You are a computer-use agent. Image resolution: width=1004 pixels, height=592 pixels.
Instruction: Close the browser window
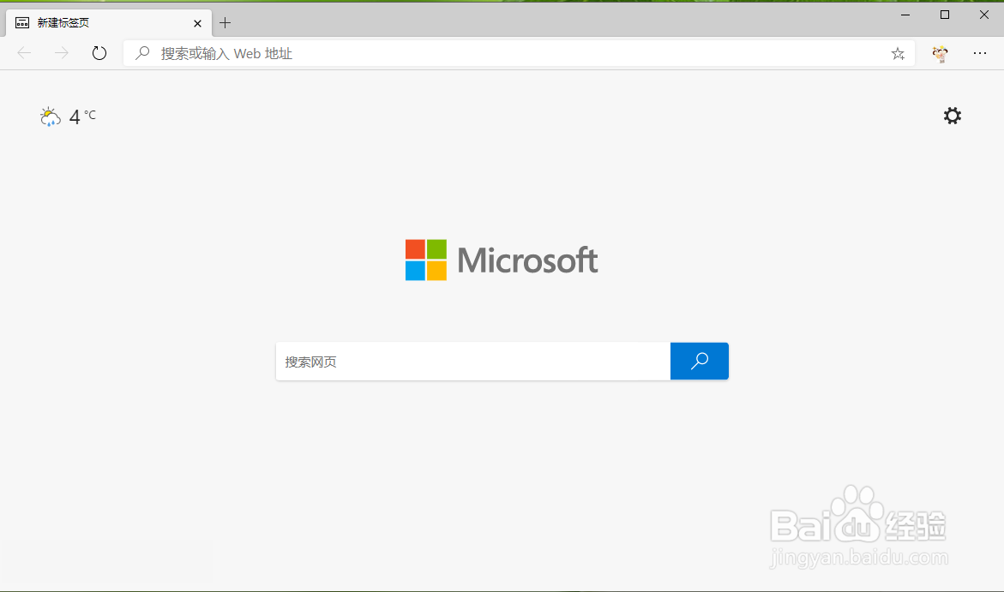tap(984, 15)
